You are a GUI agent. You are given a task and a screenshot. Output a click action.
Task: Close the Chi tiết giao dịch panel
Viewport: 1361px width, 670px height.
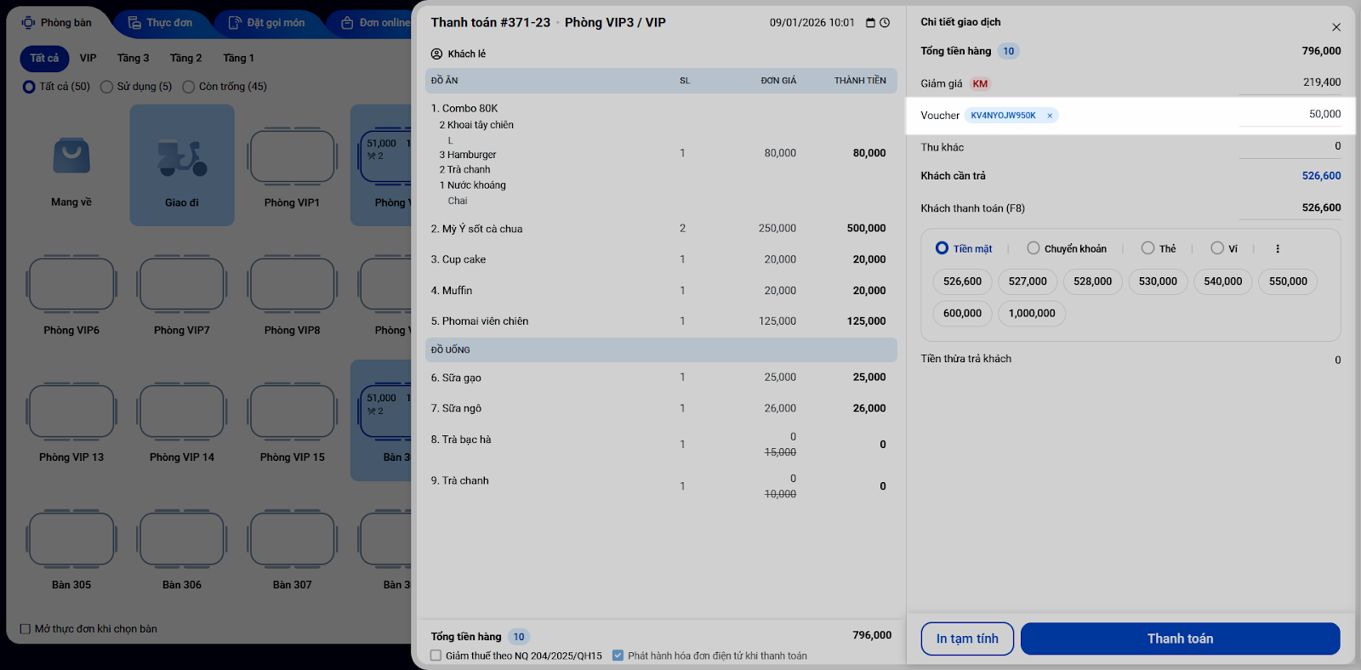[1336, 27]
